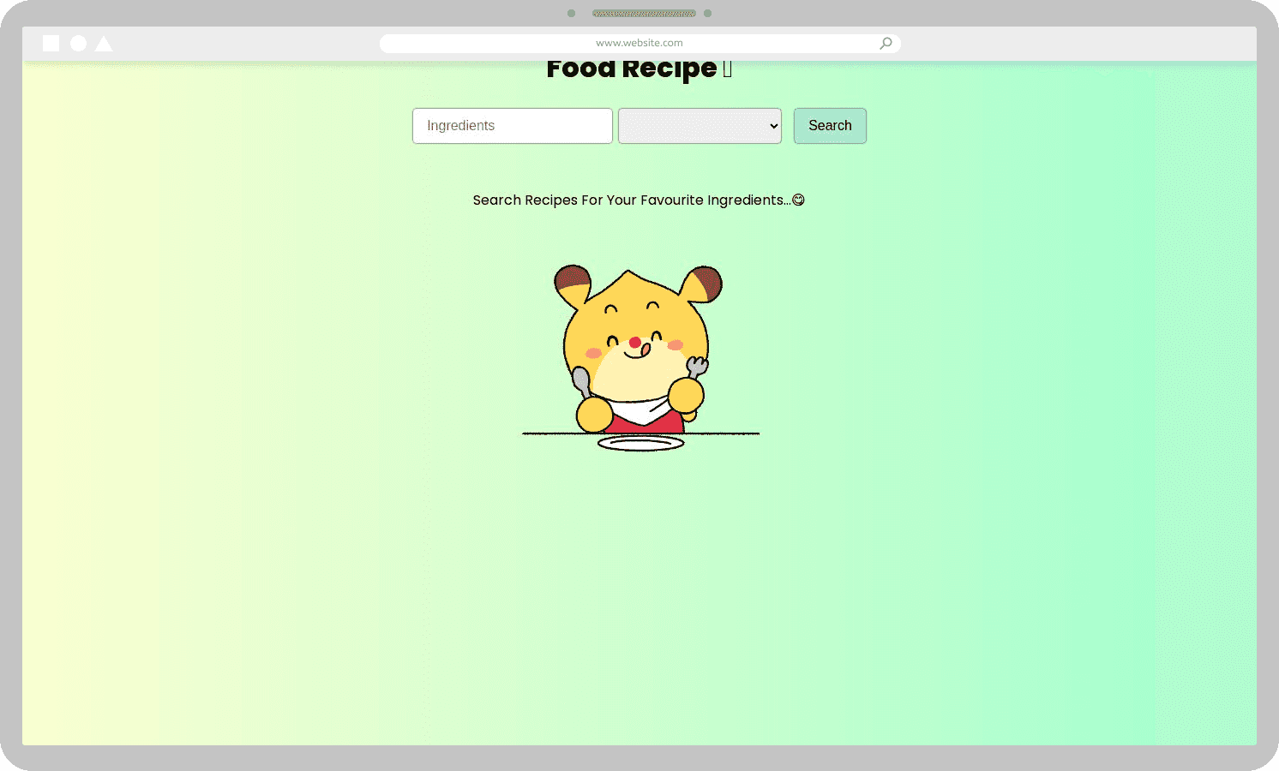Click the square icon in browser toolbar

(x=51, y=44)
